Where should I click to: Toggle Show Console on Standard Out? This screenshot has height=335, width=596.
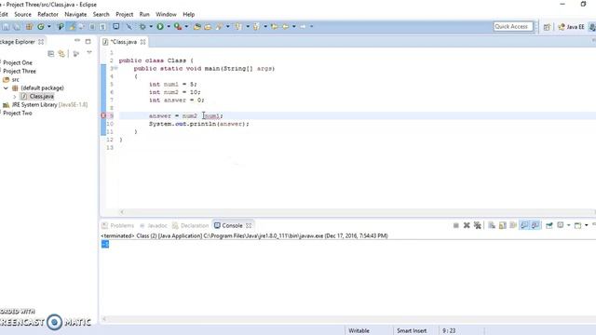tap(524, 225)
